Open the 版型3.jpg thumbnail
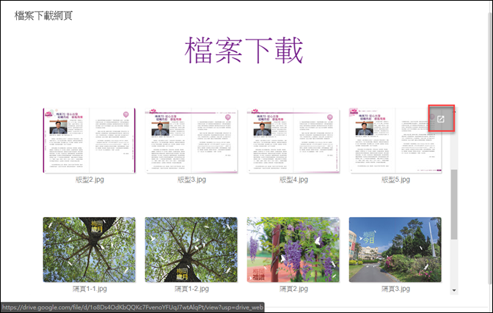 191,141
